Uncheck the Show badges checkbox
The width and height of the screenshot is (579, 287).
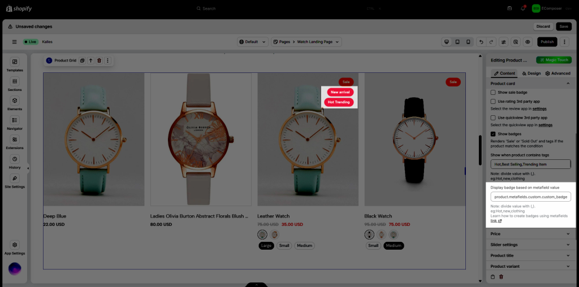pos(493,134)
